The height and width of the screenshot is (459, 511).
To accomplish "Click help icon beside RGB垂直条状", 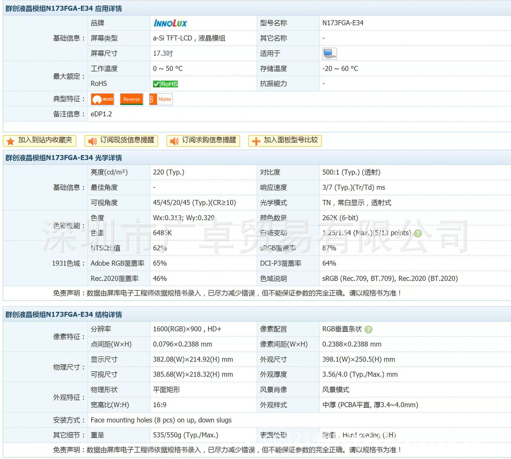I will (368, 329).
